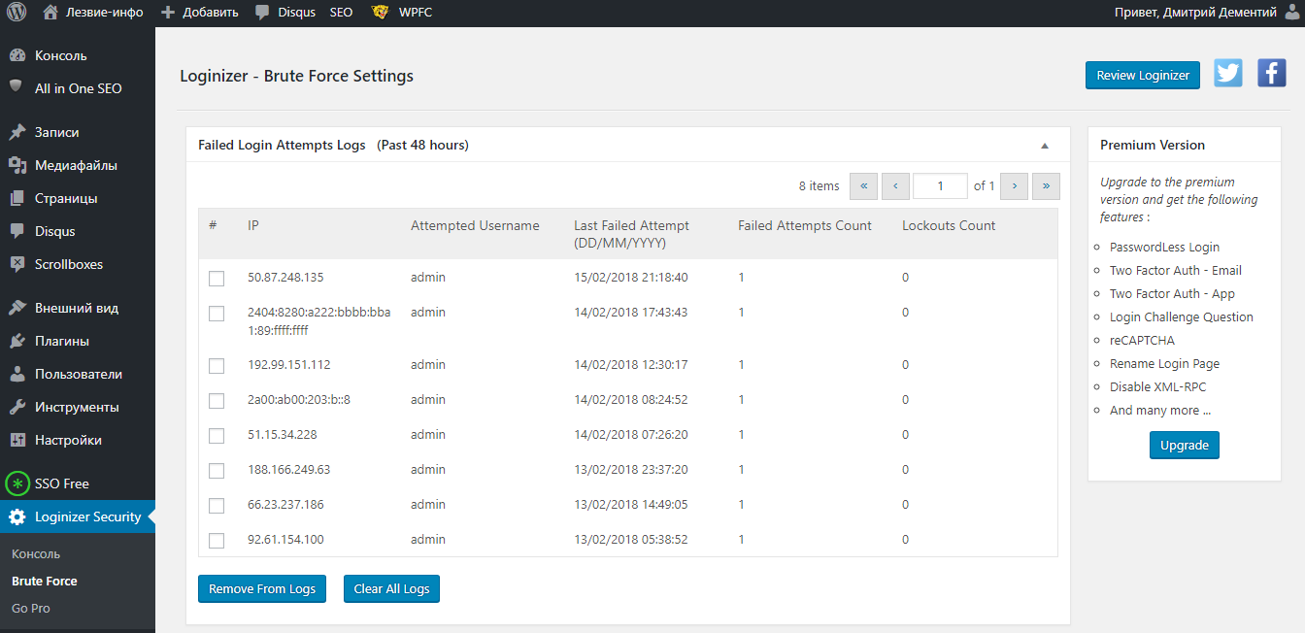Open the Brute Force submenu item

pos(45,581)
